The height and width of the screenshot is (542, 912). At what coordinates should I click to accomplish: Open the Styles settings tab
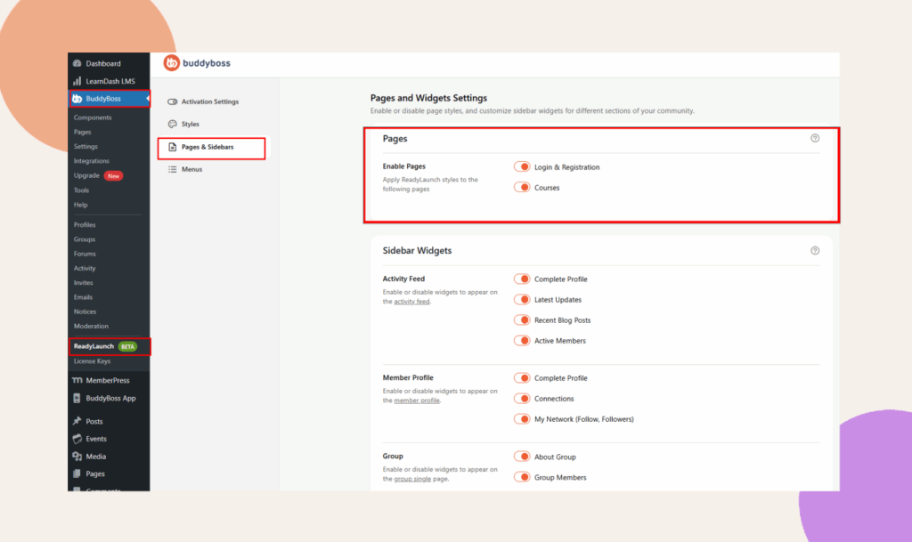[190, 125]
